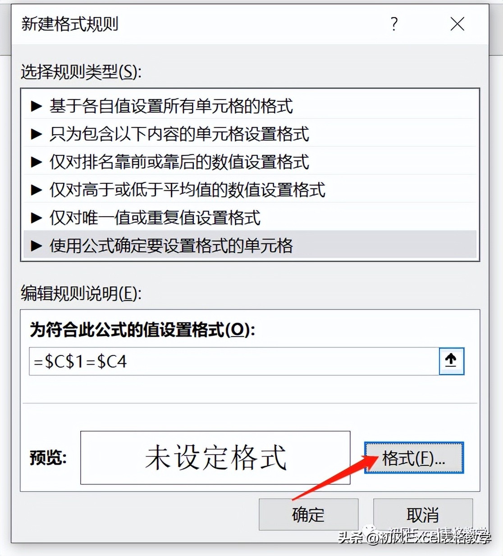Click the triangle beside 仅对排名靠前或靠后的数值设置格式
503x556 pixels.
point(36,162)
